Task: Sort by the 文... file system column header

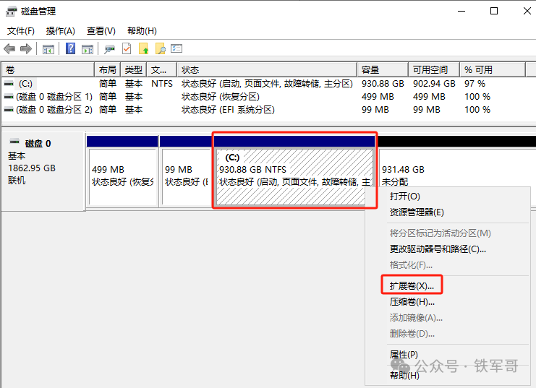Action: pyautogui.click(x=162, y=70)
